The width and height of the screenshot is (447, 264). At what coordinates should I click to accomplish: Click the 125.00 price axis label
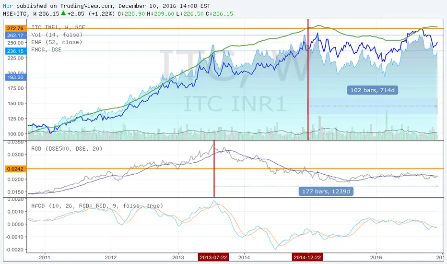16,119
